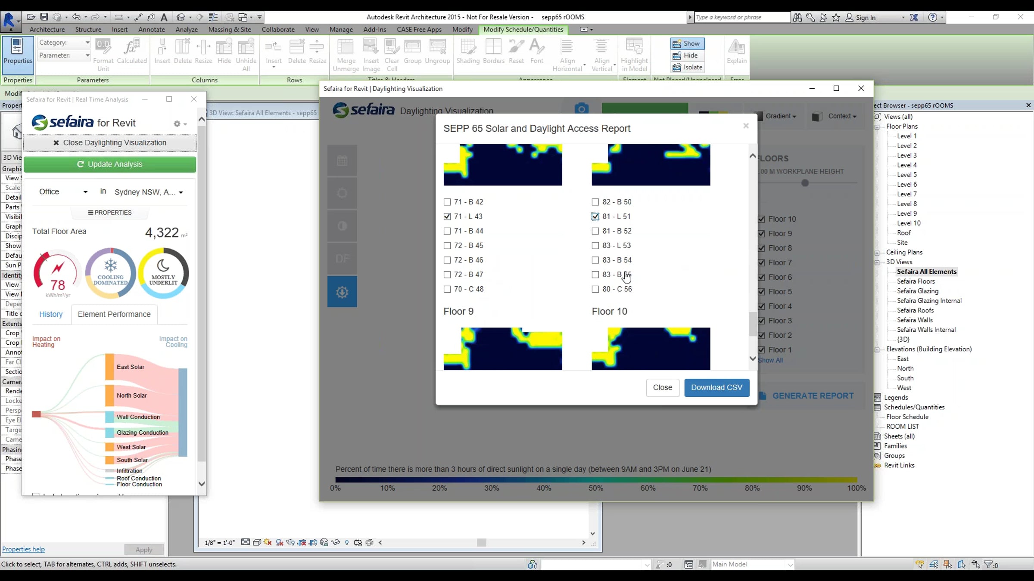Screen dimensions: 1034x581
Task: Check the 80 - C 56 checkbox
Action: click(x=595, y=289)
